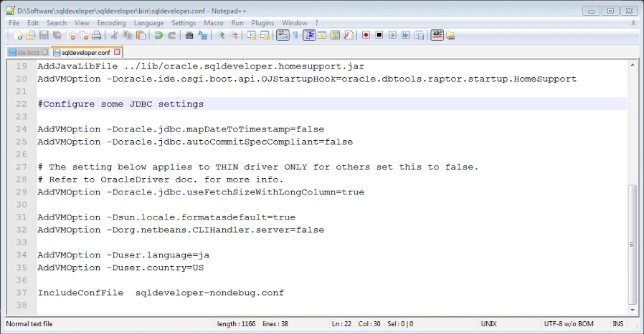Image resolution: width=644 pixels, height=334 pixels.
Task: Toggle synchronize horizontal scrolling
Action: 265,36
